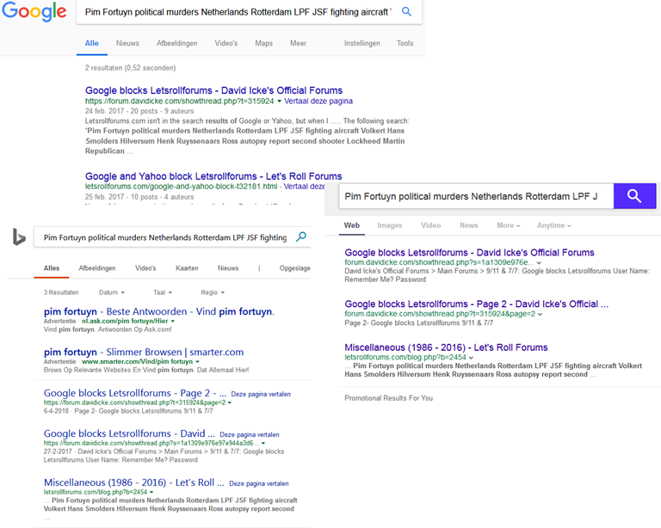This screenshot has height=528, width=661.
Task: Open Yahoo's News tab
Action: (x=469, y=225)
